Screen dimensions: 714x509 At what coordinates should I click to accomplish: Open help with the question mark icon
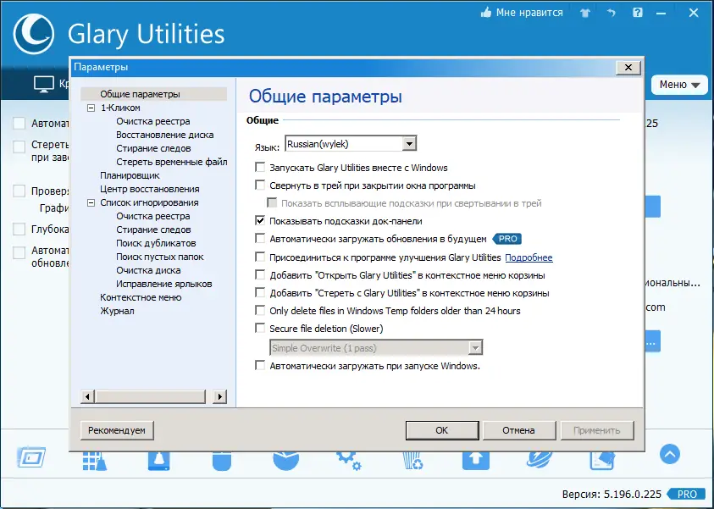point(638,13)
